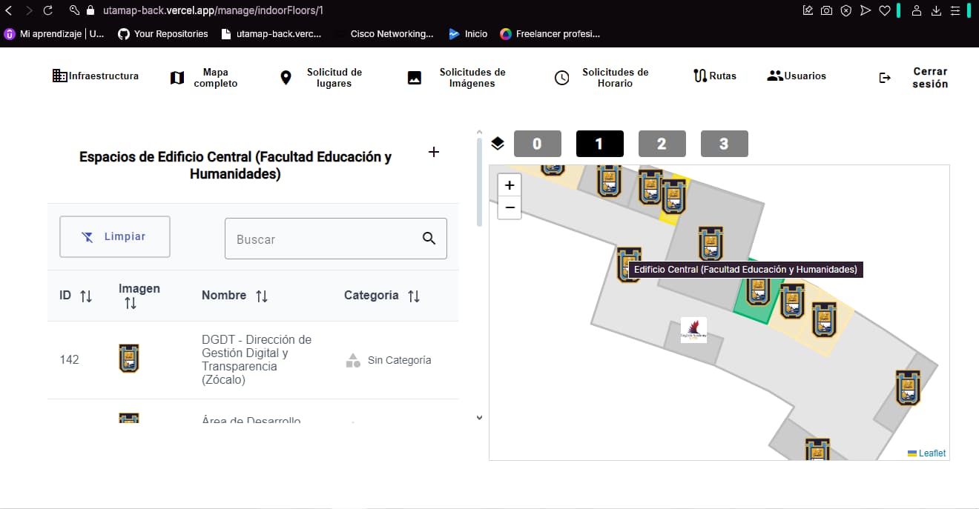Click the plus icon to add a space
979x509 pixels.
click(x=434, y=152)
